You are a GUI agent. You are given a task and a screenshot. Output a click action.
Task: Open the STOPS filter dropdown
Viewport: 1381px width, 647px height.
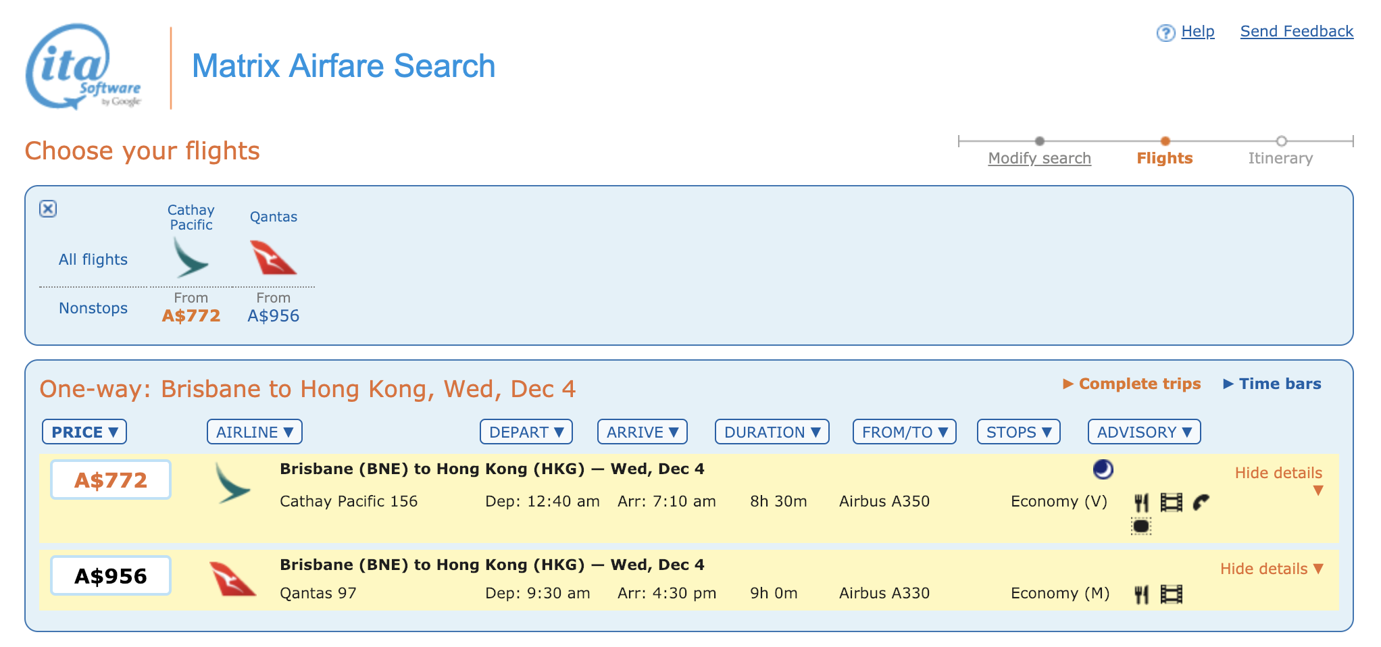(x=1019, y=432)
